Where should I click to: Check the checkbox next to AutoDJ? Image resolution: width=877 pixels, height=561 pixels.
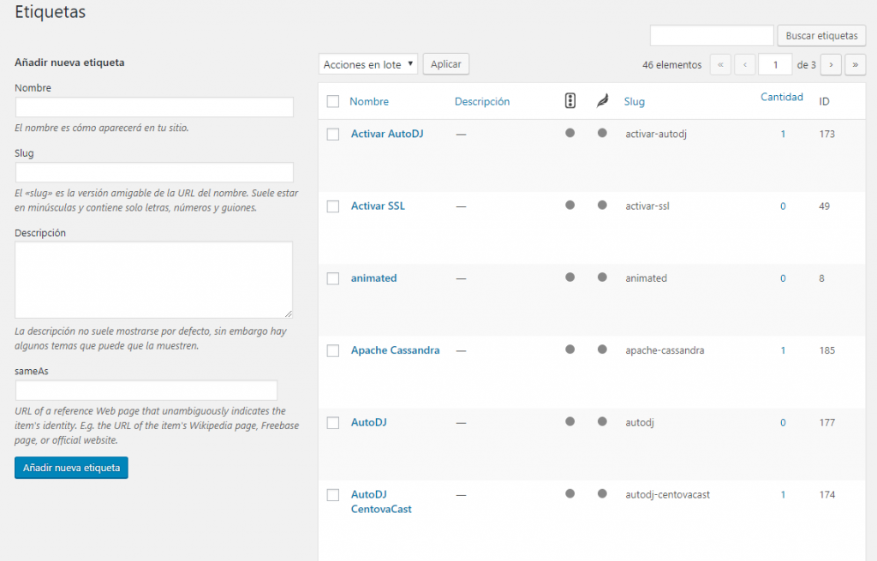click(333, 422)
